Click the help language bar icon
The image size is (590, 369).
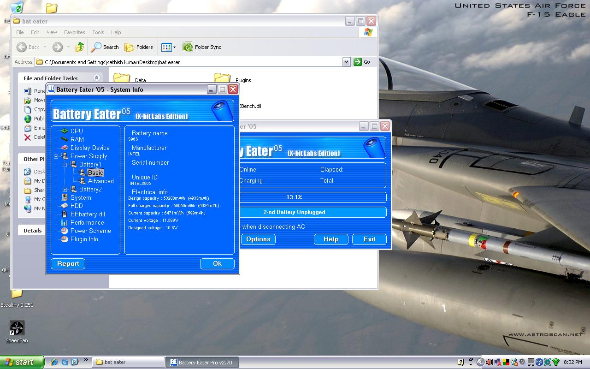tap(460, 362)
